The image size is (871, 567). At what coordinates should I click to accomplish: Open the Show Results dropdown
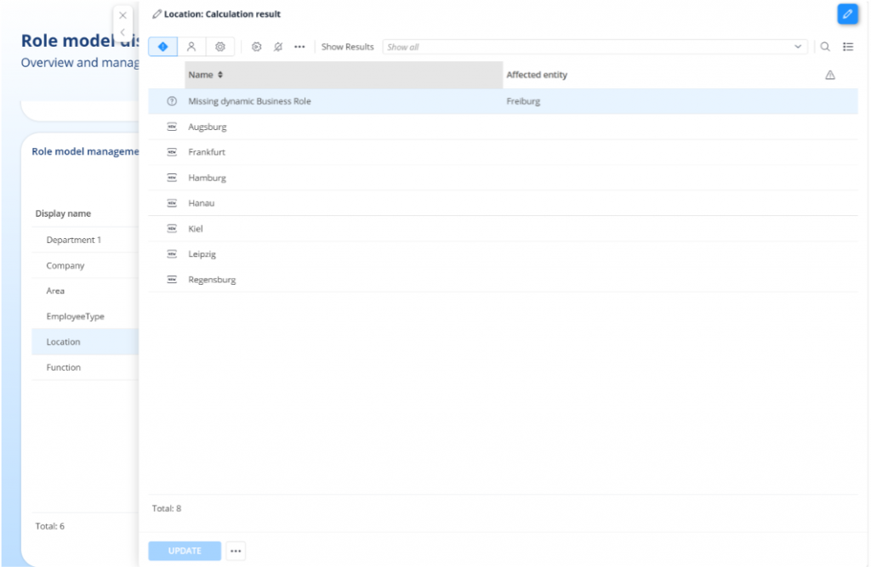pyautogui.click(x=594, y=47)
